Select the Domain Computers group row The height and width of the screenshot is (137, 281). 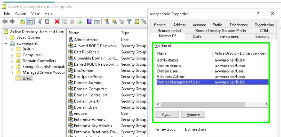[107, 89]
